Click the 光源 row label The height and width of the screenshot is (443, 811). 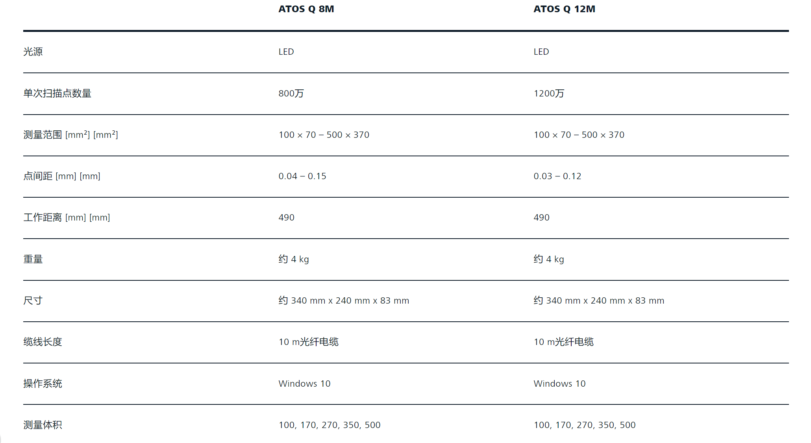pyautogui.click(x=33, y=52)
